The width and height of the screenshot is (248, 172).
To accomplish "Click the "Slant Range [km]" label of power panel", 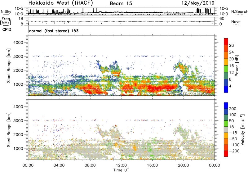I will tap(9, 66).
